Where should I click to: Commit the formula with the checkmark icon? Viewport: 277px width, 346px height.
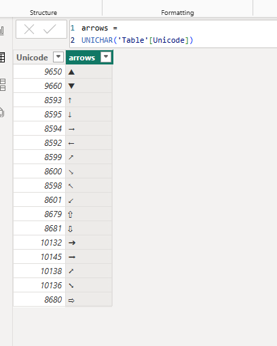(50, 29)
